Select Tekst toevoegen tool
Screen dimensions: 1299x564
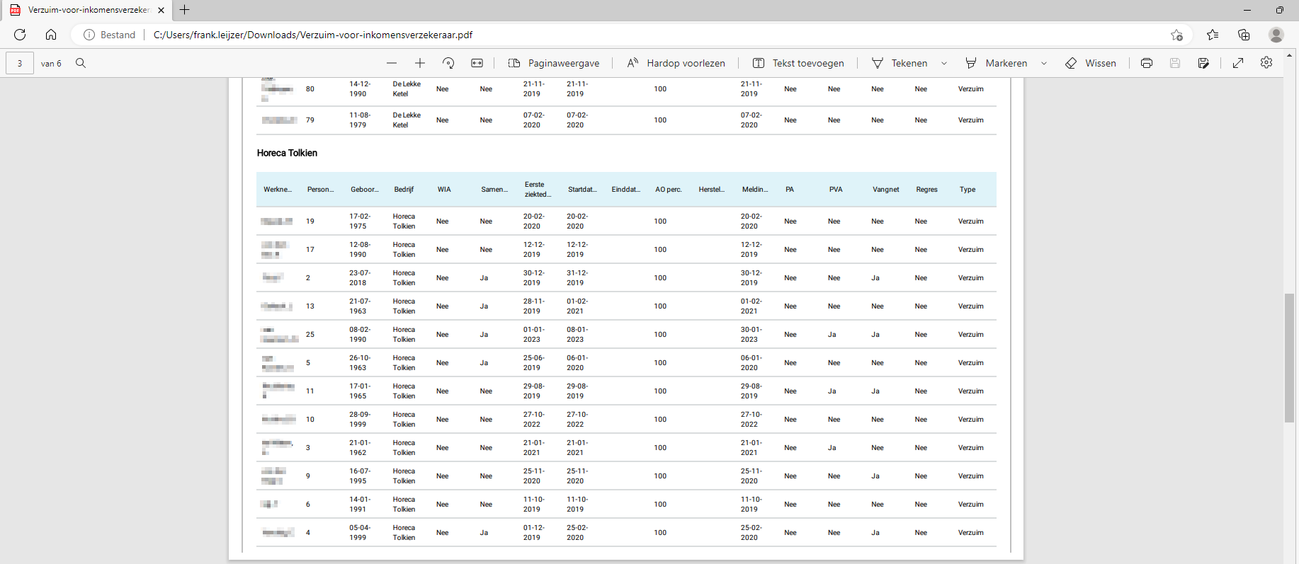coord(798,63)
